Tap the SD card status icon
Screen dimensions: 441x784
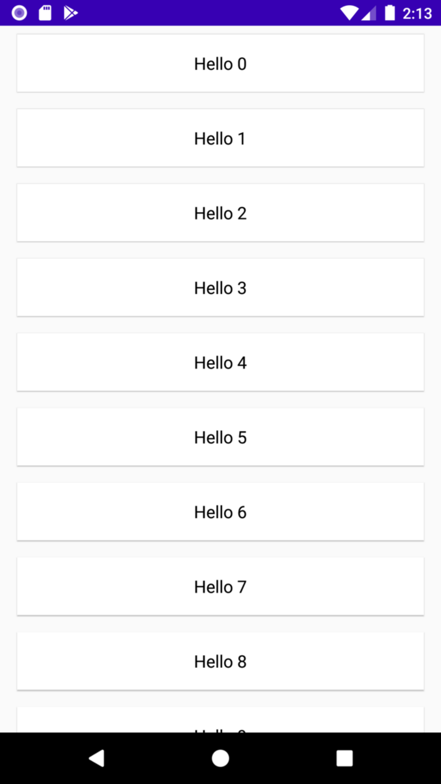point(45,13)
